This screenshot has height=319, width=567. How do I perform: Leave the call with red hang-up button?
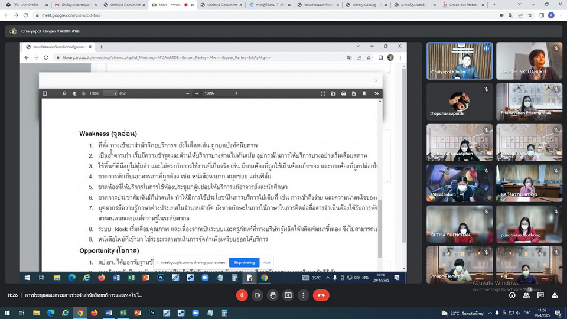[321, 295]
